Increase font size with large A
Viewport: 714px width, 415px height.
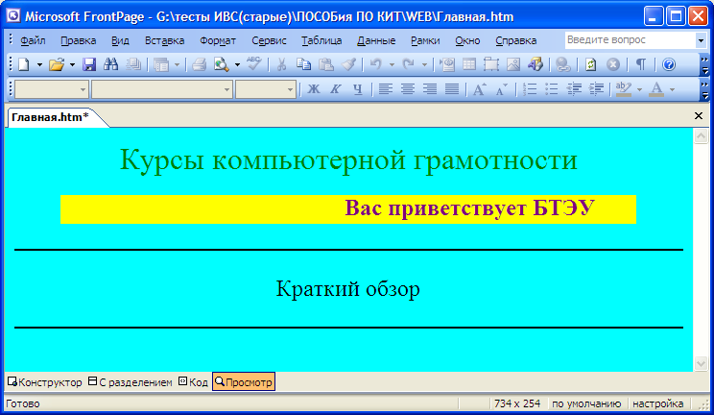480,89
